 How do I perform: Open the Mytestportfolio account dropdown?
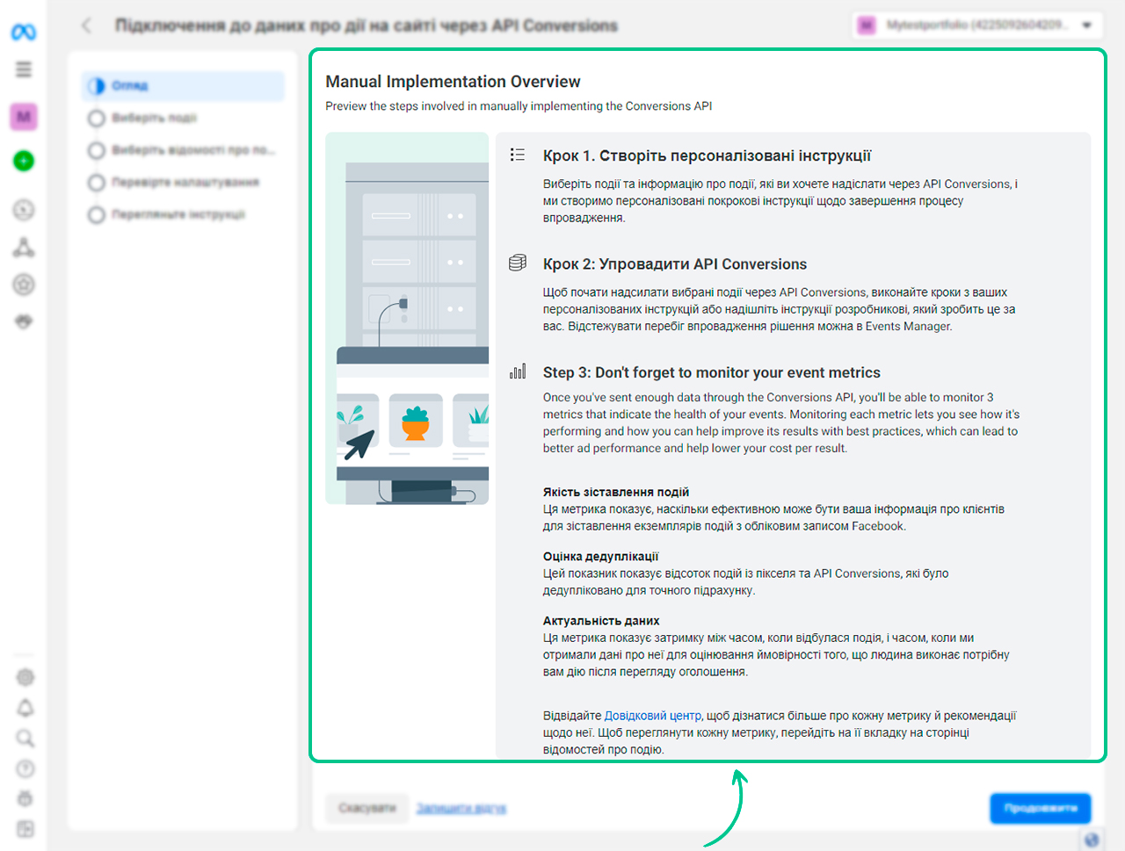coord(977,25)
